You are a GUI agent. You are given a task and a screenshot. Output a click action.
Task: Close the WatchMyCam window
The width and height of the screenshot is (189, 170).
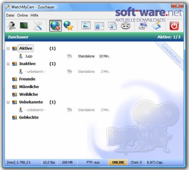click(x=177, y=5)
